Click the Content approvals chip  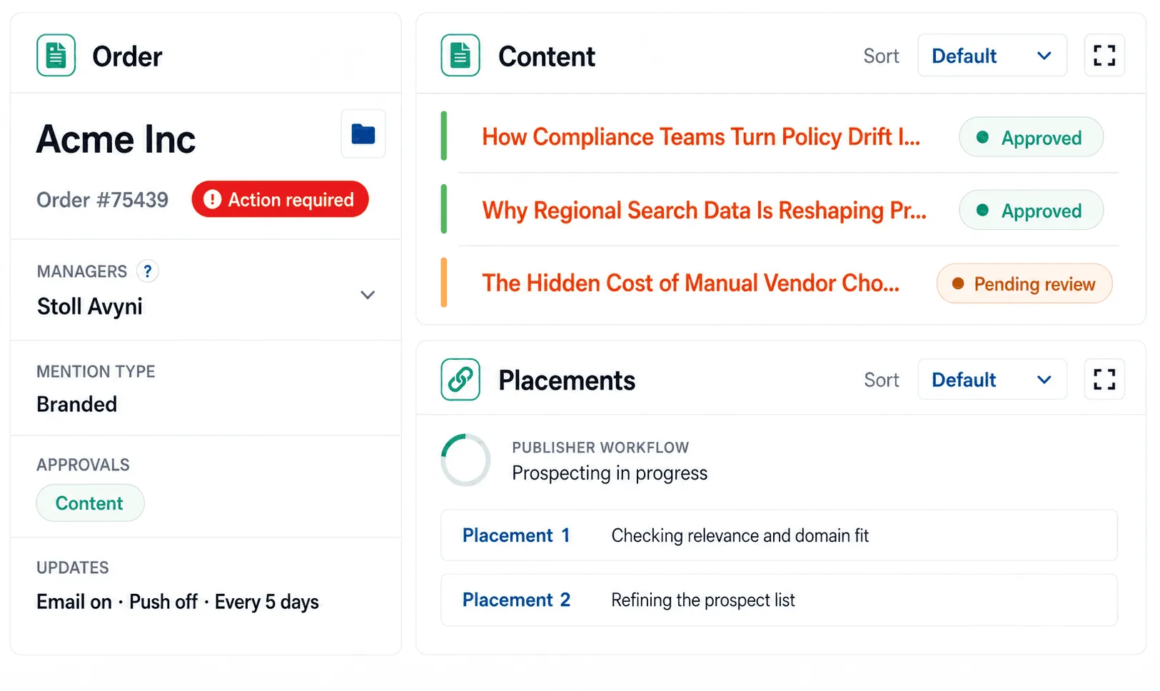point(90,503)
